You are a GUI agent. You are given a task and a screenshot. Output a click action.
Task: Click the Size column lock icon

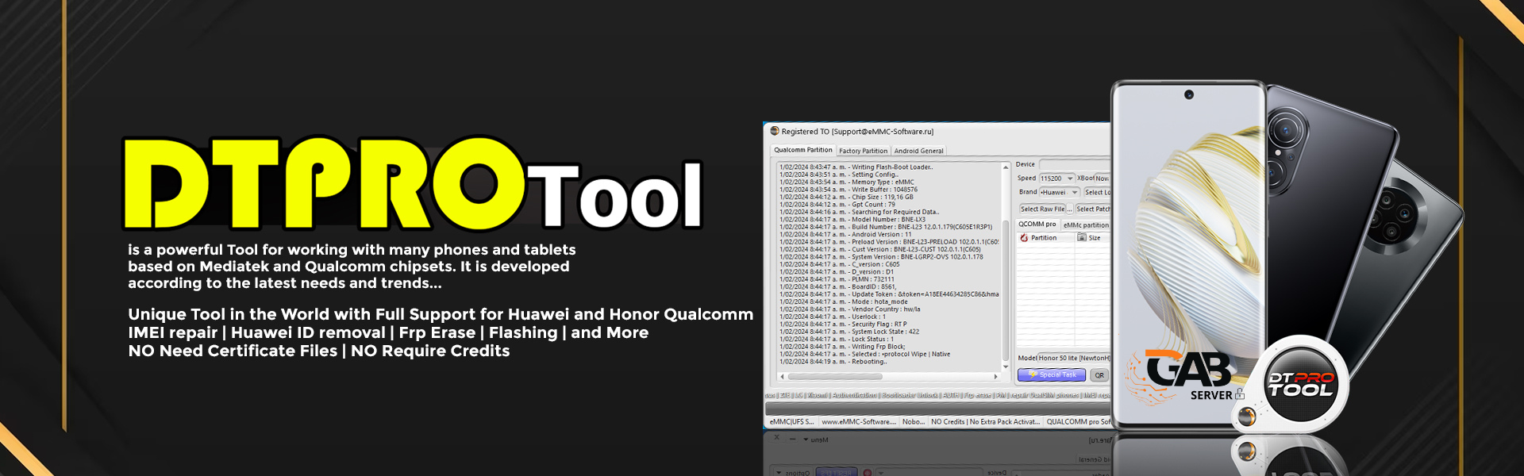[x=1082, y=238]
